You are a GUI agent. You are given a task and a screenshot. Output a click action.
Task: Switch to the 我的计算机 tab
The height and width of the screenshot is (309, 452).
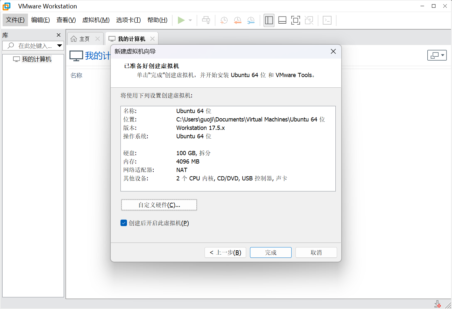(132, 39)
